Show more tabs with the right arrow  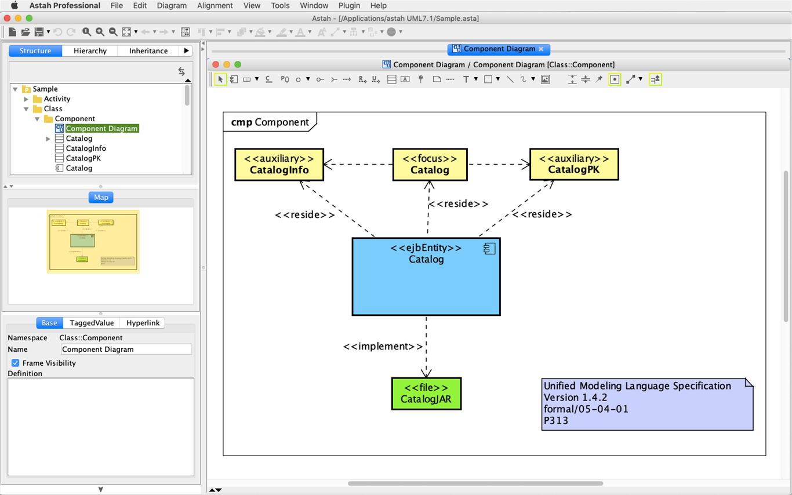pyautogui.click(x=186, y=51)
